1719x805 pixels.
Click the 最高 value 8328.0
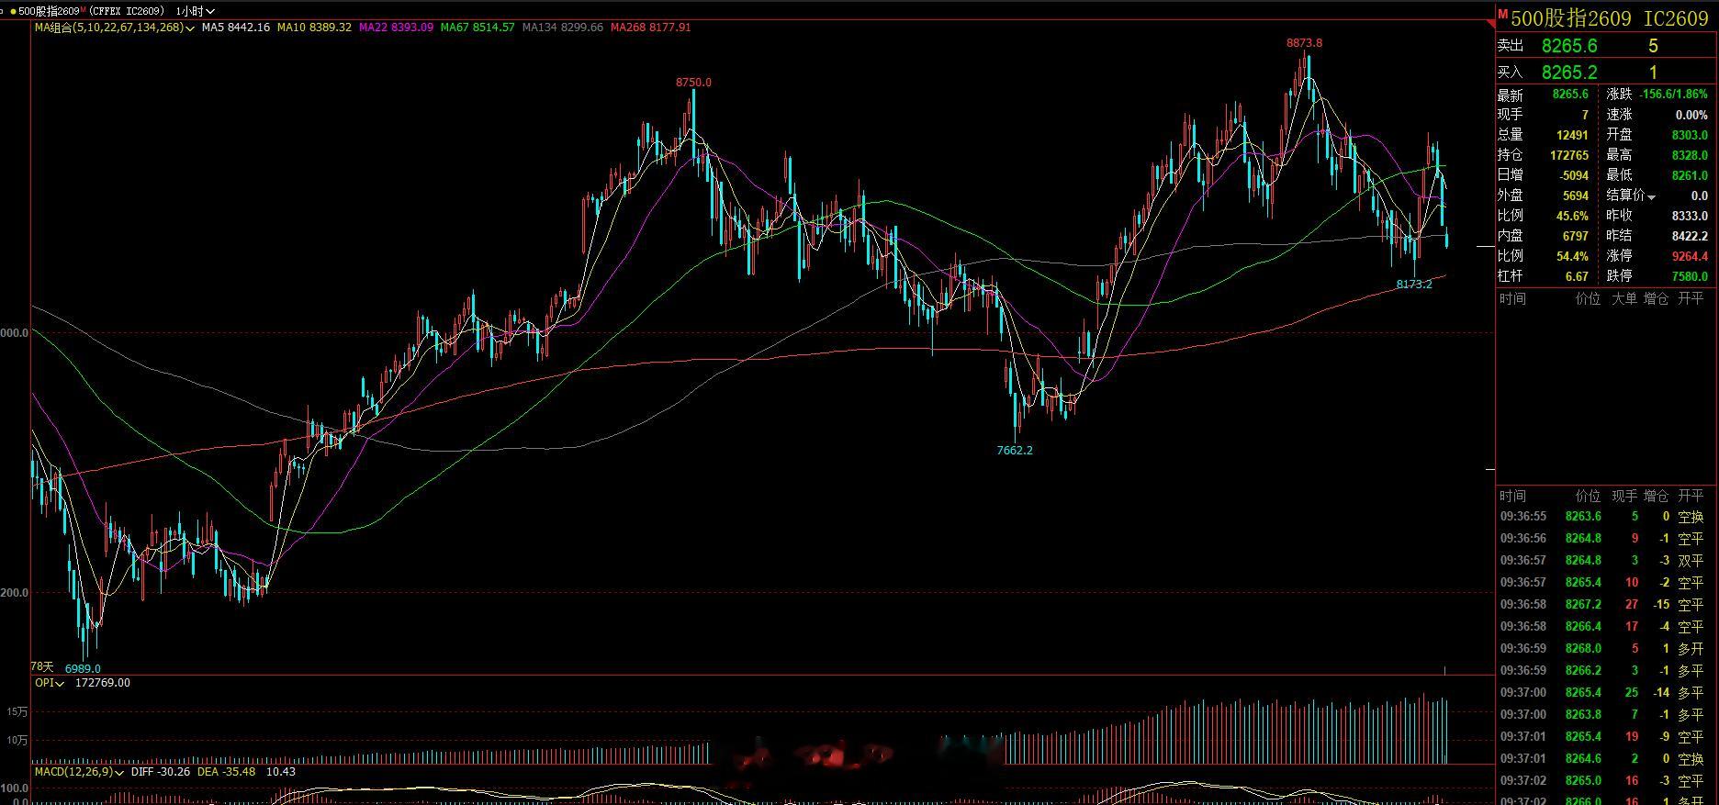[x=1691, y=155]
